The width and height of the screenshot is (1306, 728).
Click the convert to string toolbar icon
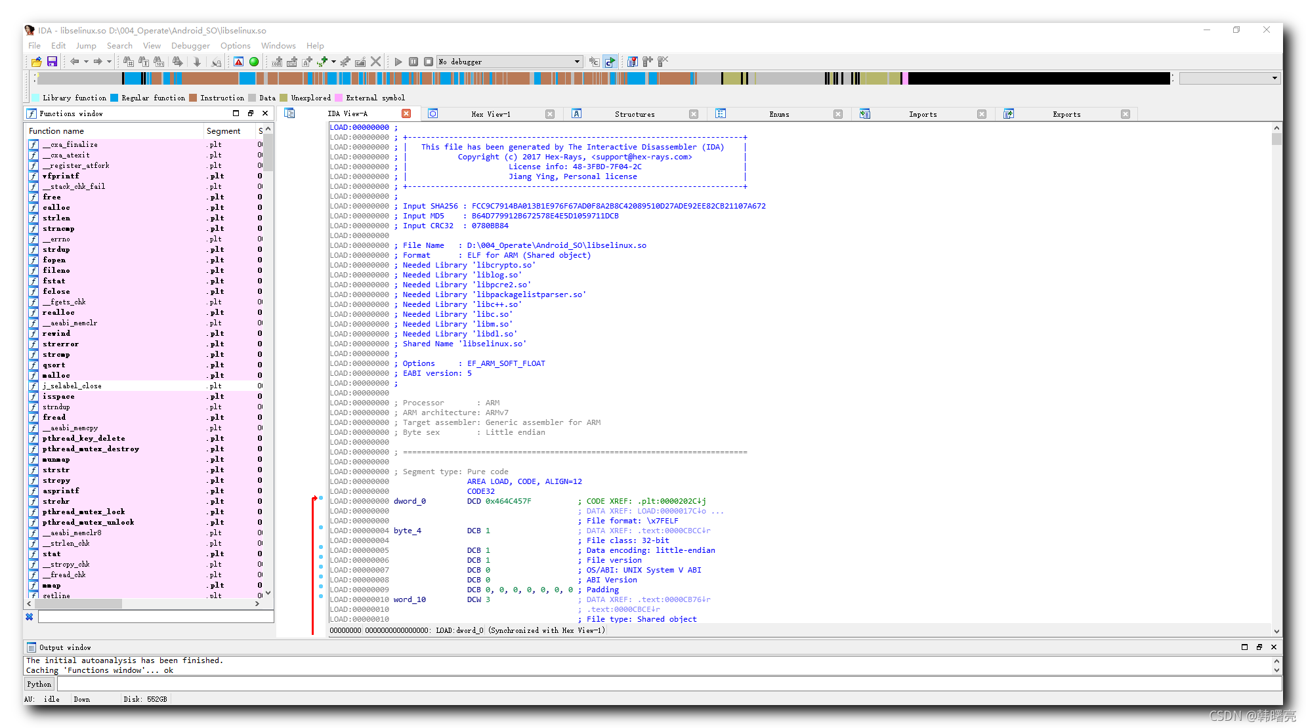coord(307,62)
